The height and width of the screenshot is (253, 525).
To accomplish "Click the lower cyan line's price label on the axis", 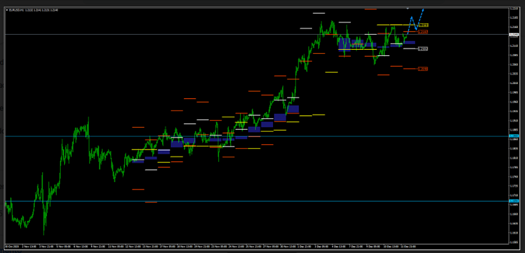I will (514, 201).
